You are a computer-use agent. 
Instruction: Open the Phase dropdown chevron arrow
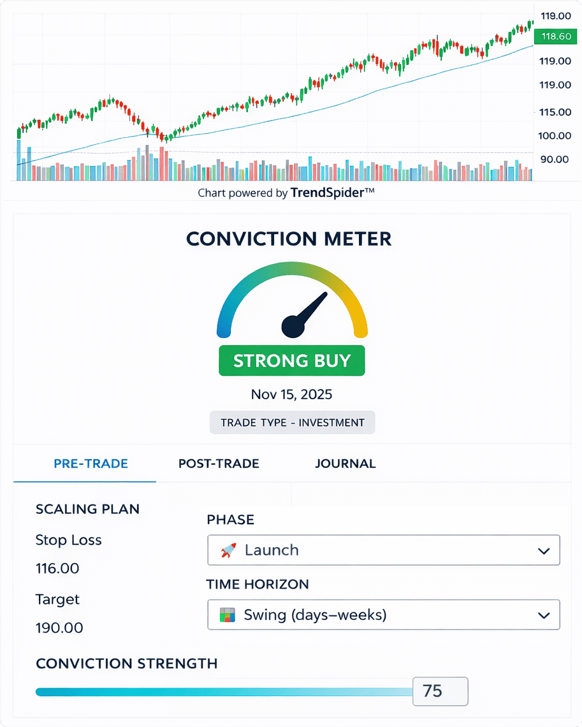point(544,551)
